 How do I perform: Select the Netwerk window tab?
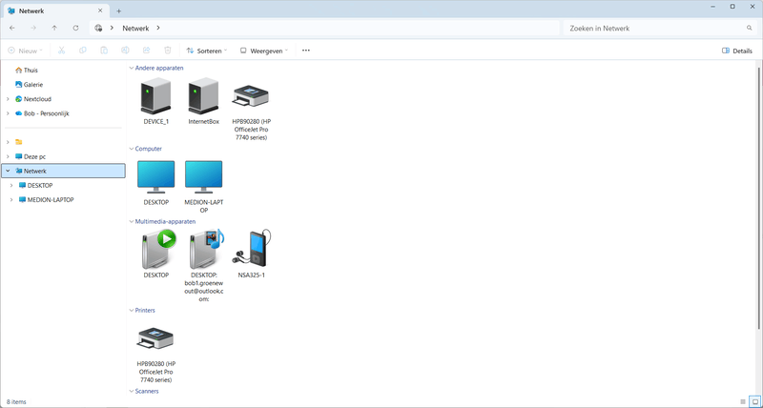coord(55,10)
